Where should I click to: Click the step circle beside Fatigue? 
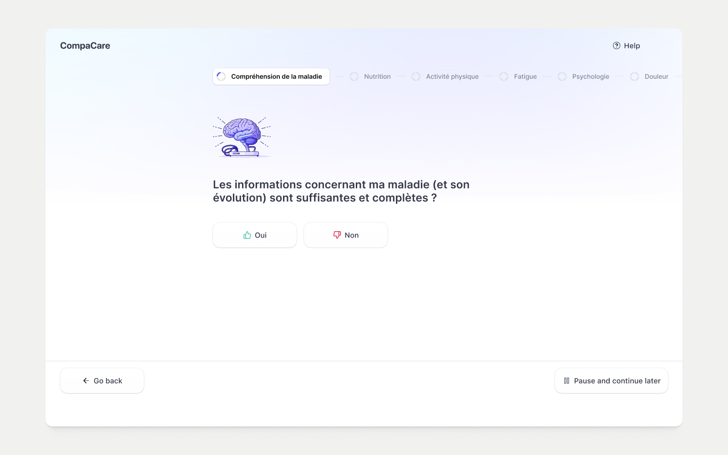(504, 76)
